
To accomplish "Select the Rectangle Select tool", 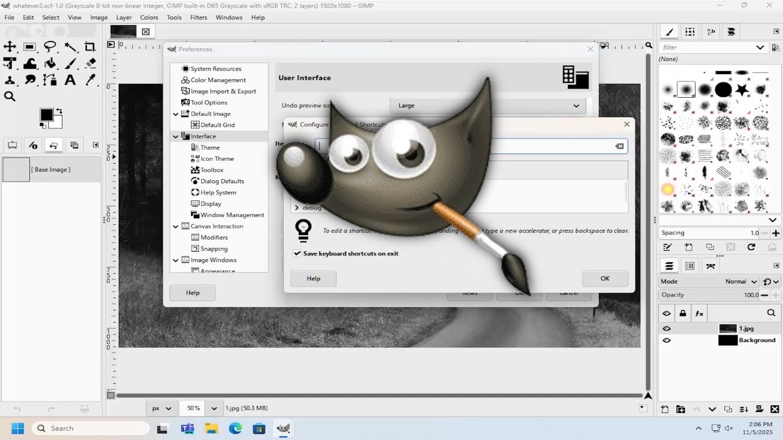I will 29,47.
